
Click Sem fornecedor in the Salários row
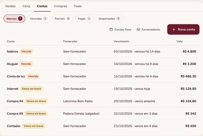click(x=75, y=51)
